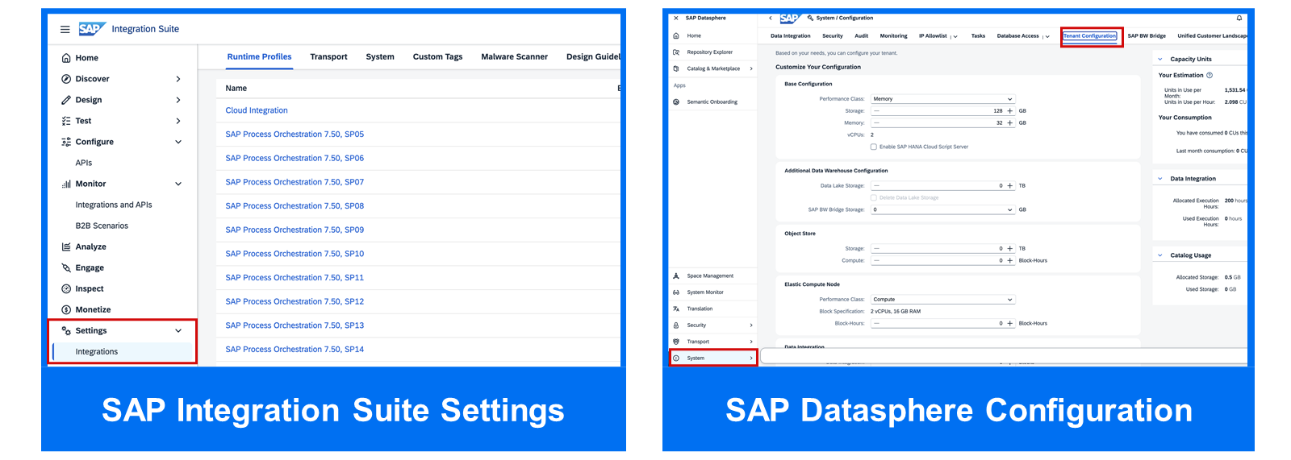Open the SAP BW Bridge tab
Viewport: 1291px width, 460px height.
pyautogui.click(x=1147, y=35)
